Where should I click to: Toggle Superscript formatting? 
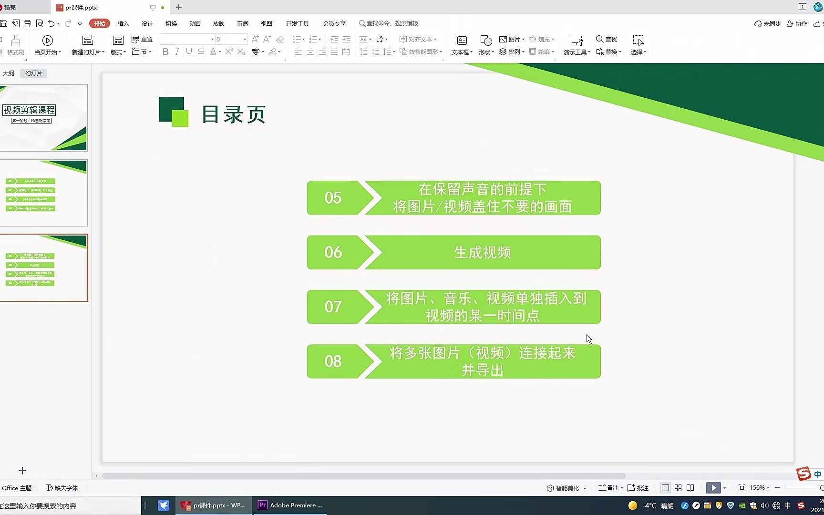(x=229, y=51)
